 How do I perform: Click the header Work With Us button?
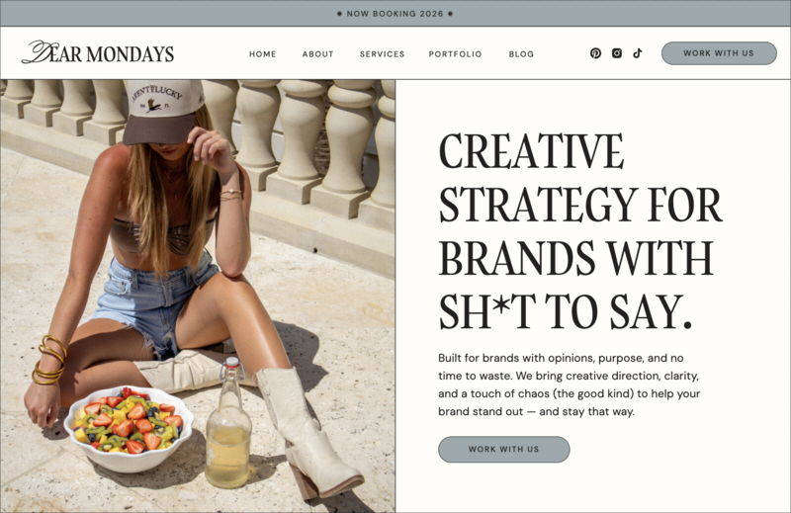pos(719,53)
